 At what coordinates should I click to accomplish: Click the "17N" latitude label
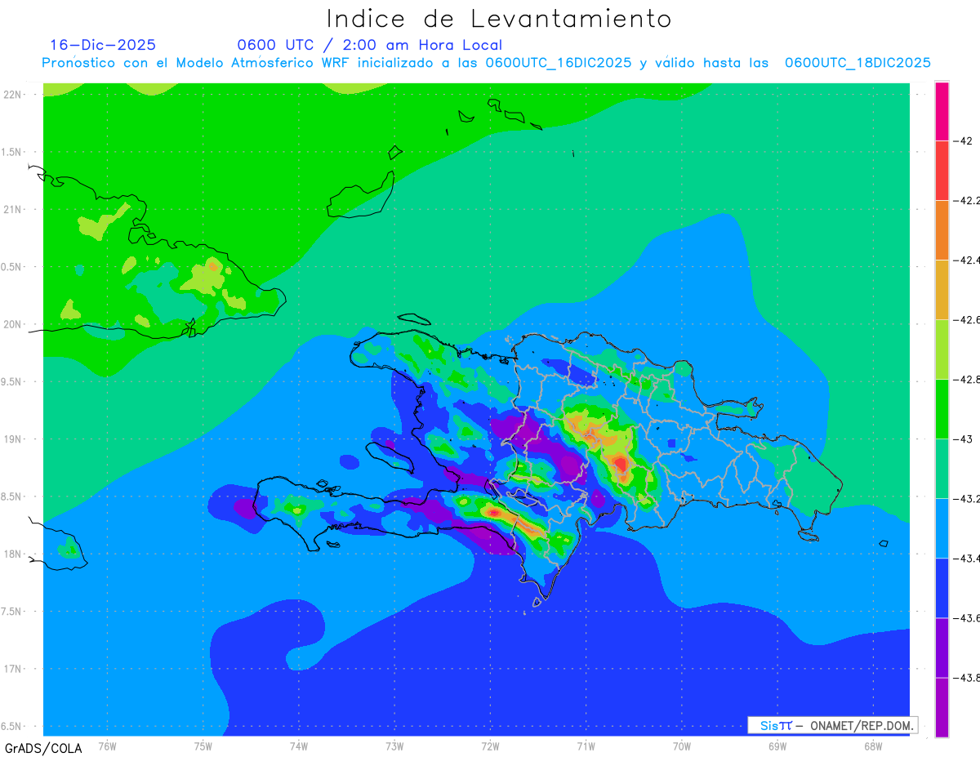coord(12,669)
